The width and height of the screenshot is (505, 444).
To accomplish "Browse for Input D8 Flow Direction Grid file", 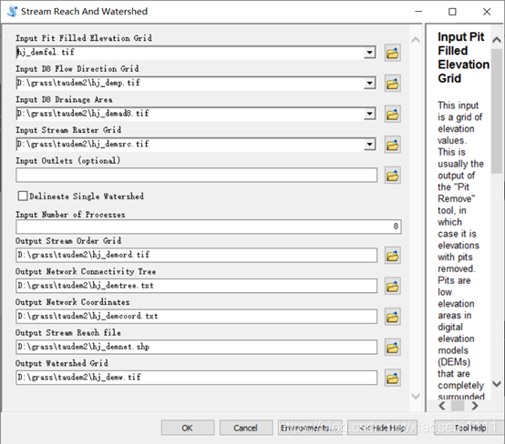I will click(x=393, y=84).
